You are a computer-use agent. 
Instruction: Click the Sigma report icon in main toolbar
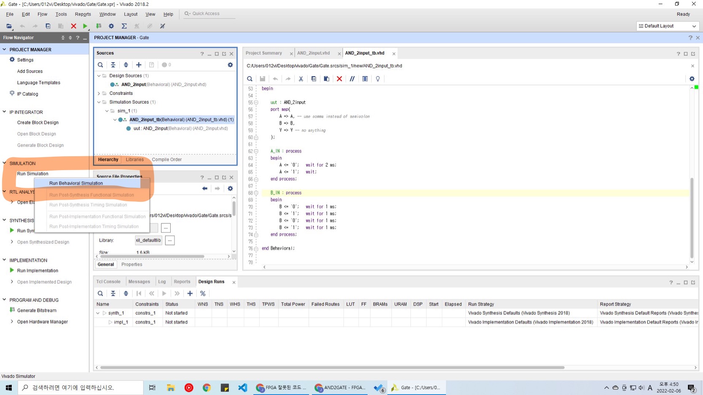coord(124,26)
